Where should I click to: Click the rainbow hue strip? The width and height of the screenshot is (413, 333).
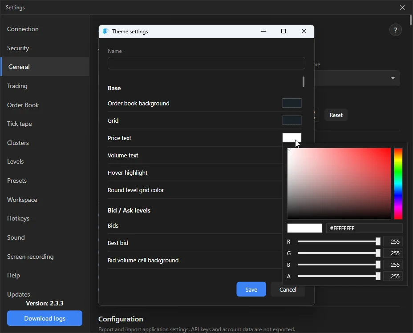point(398,184)
